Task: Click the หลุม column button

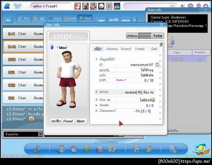Action: click(x=101, y=20)
